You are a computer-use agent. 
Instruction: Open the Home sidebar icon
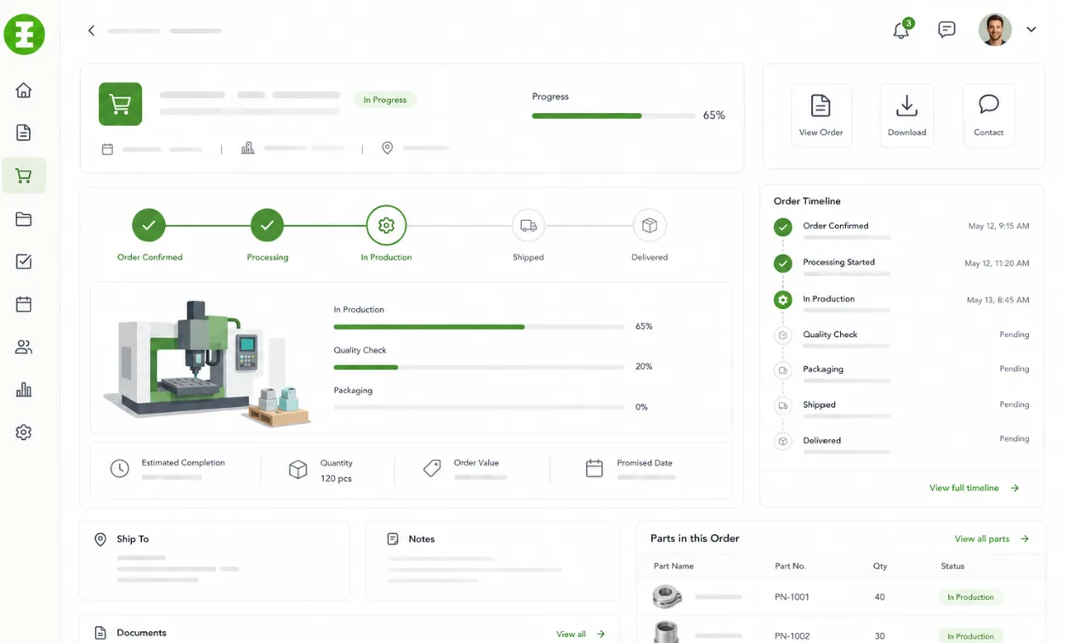24,90
